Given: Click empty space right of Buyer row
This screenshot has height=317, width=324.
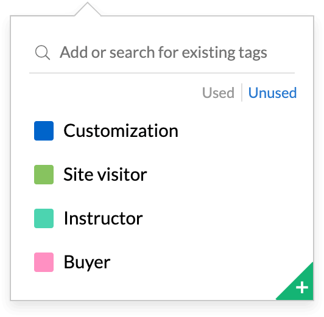Looking at the screenshot, I should point(186,262).
